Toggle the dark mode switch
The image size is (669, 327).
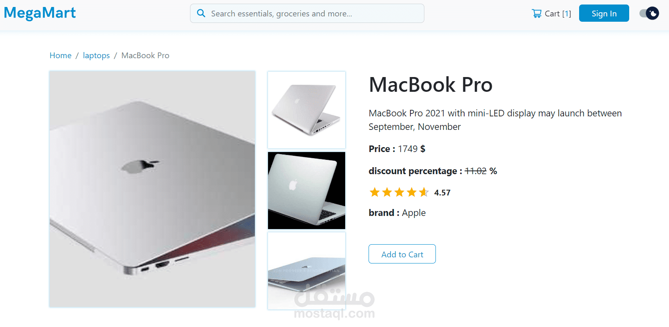tap(649, 14)
